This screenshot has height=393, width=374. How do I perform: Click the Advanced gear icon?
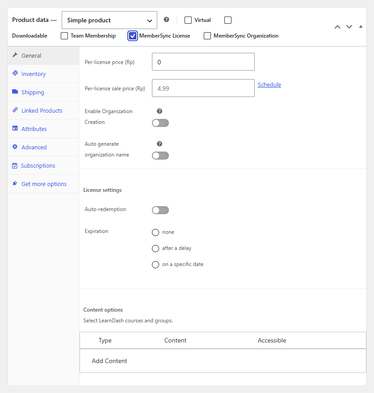click(x=15, y=147)
